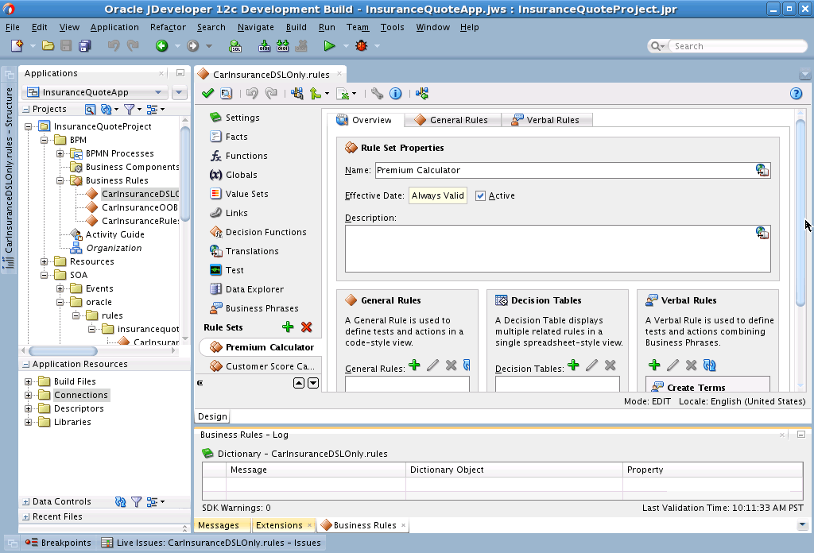Add a new Decision Table with plus icon

pos(573,365)
